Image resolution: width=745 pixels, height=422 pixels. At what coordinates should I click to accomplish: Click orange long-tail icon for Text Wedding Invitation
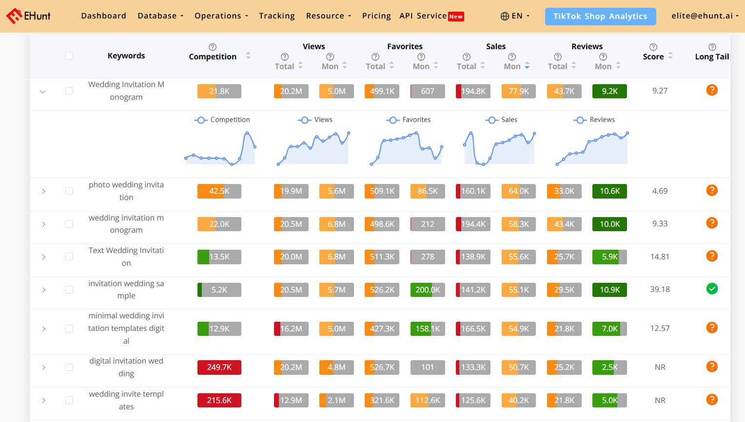tap(712, 256)
